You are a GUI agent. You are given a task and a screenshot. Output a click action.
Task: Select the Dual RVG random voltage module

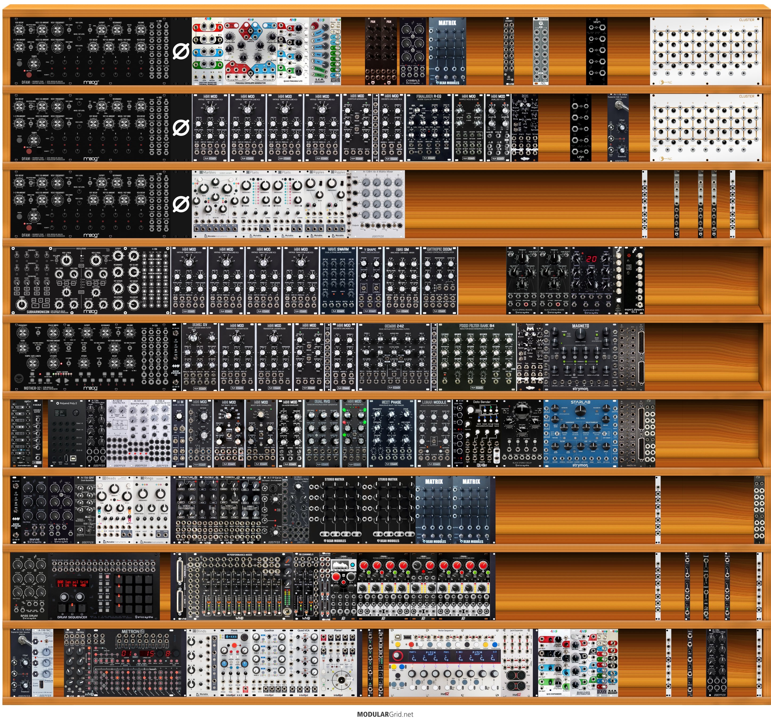(322, 433)
